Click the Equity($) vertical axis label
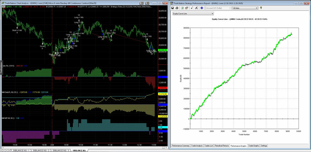Screen dimensions: 311x152 (181, 79)
